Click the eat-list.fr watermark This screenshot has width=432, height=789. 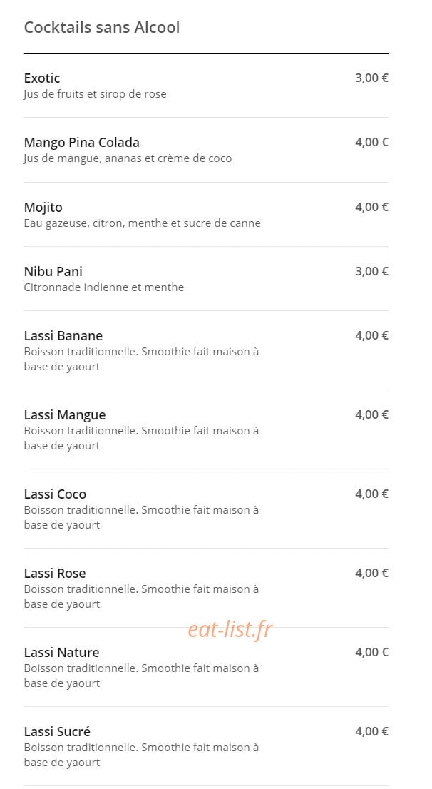click(x=230, y=629)
